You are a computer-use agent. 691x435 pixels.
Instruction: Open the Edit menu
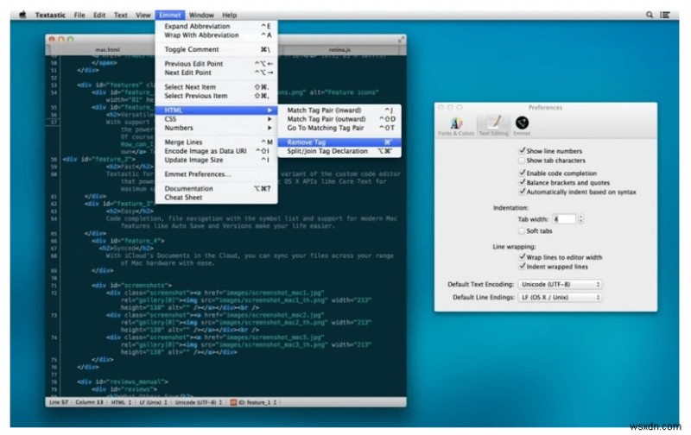(99, 15)
